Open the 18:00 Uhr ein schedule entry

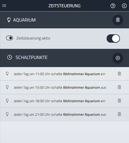[x=64, y=101]
